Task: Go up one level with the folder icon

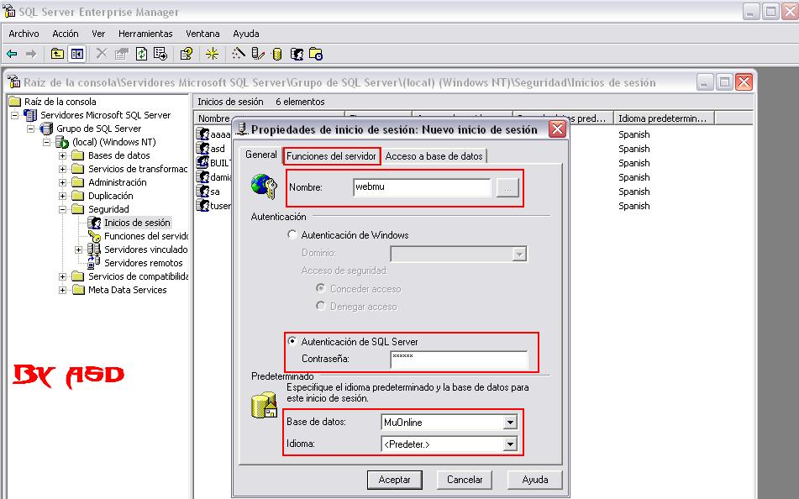Action: [x=57, y=54]
